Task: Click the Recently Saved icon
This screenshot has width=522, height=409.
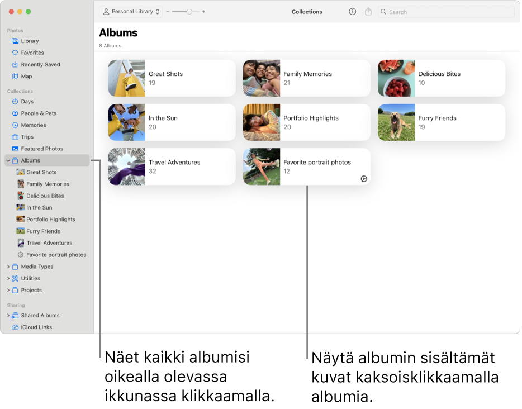Action: (x=15, y=65)
